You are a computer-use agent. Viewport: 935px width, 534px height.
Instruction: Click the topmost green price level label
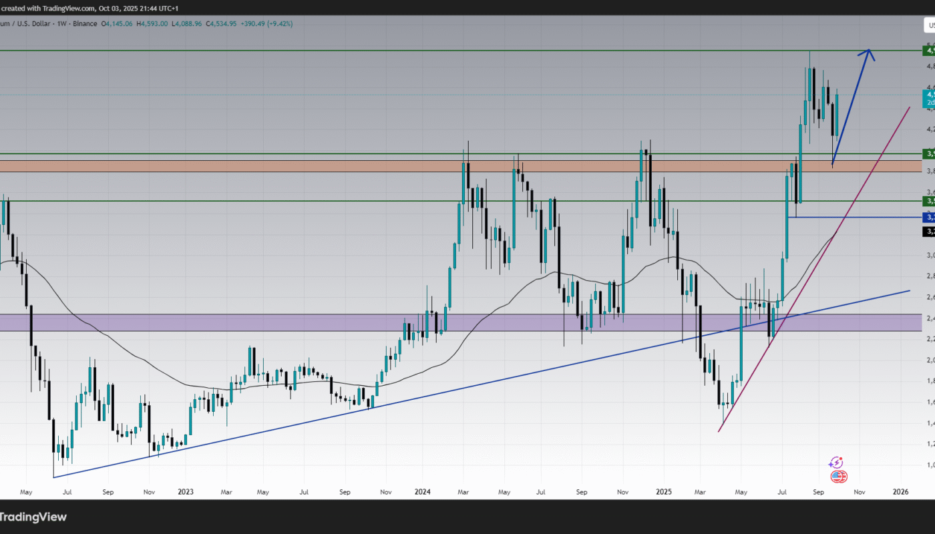929,51
